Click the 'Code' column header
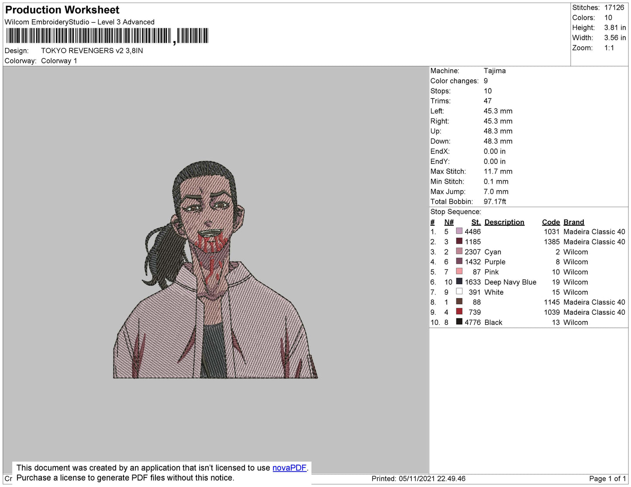Viewport: 631px width, 487px height. point(551,222)
